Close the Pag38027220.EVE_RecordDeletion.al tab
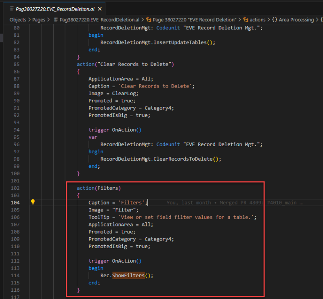The width and height of the screenshot is (323, 299). 100,8
